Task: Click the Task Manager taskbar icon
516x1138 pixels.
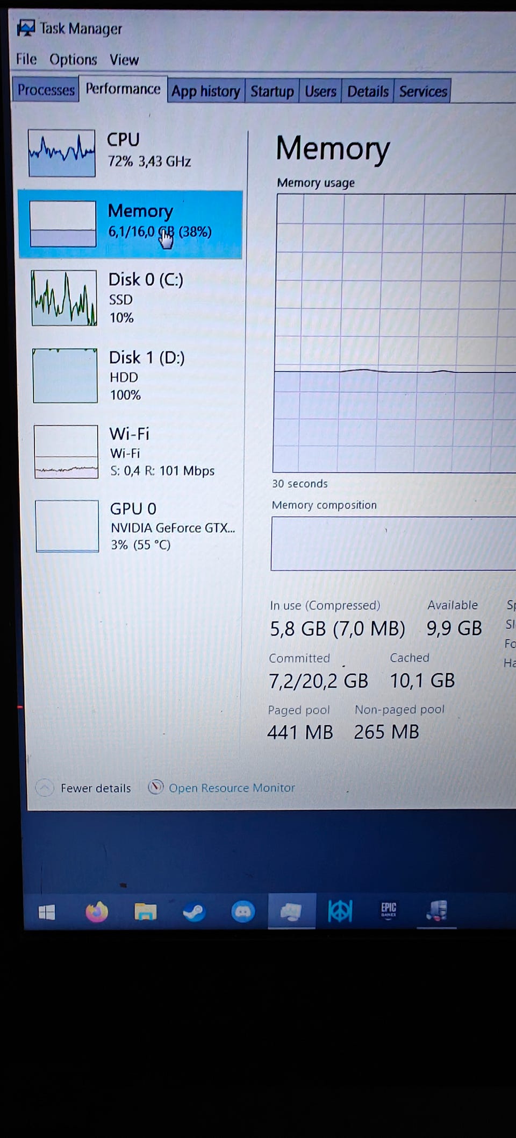Action: 292,911
